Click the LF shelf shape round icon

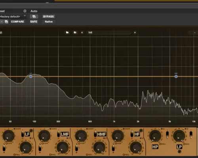tap(31, 130)
